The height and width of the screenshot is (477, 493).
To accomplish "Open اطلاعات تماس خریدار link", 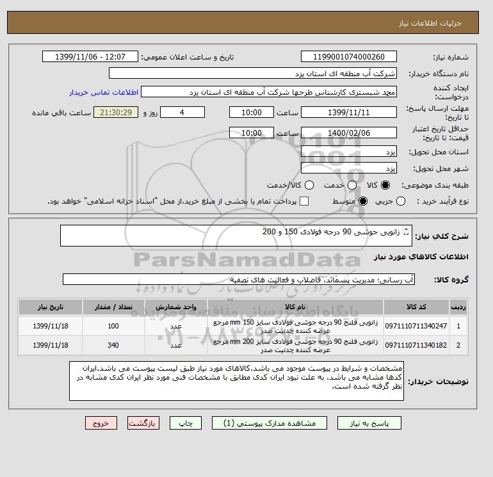I will click(104, 92).
